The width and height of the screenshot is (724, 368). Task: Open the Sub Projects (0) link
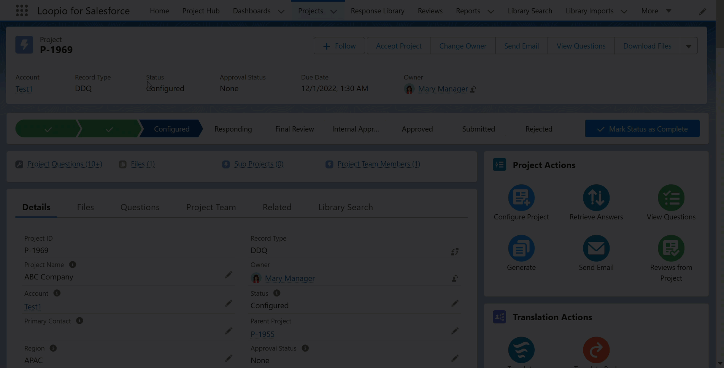259,164
